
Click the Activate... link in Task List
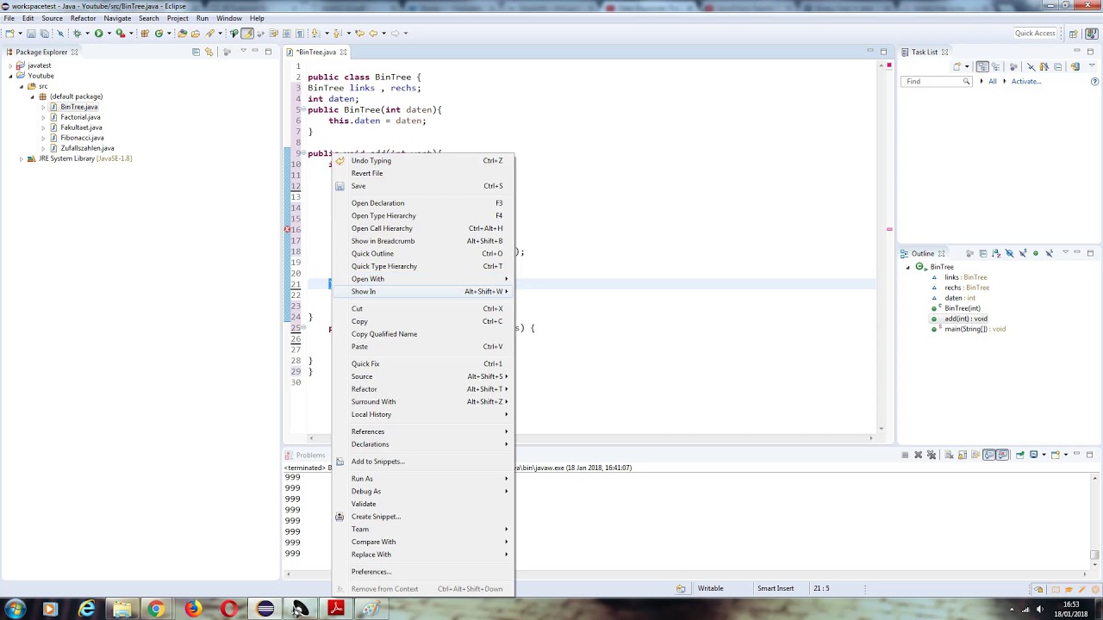pyautogui.click(x=1026, y=81)
